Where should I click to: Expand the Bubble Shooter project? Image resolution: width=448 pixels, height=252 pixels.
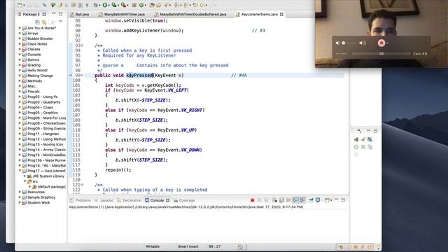[20, 38]
